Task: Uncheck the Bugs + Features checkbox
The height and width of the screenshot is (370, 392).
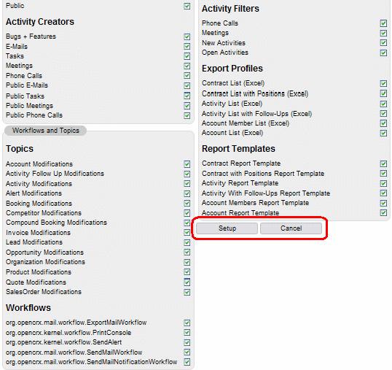Action: click(187, 36)
